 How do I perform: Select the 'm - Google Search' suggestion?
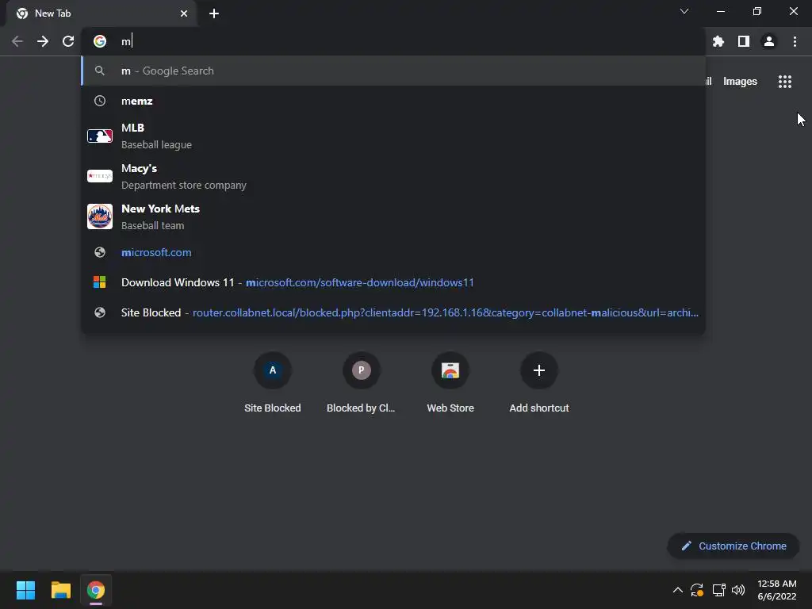tap(393, 71)
